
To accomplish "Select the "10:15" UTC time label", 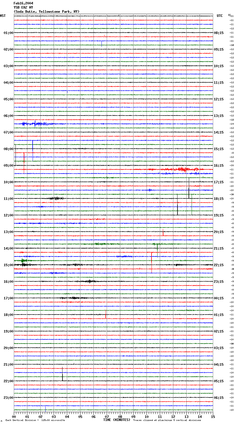I will (219, 66).
